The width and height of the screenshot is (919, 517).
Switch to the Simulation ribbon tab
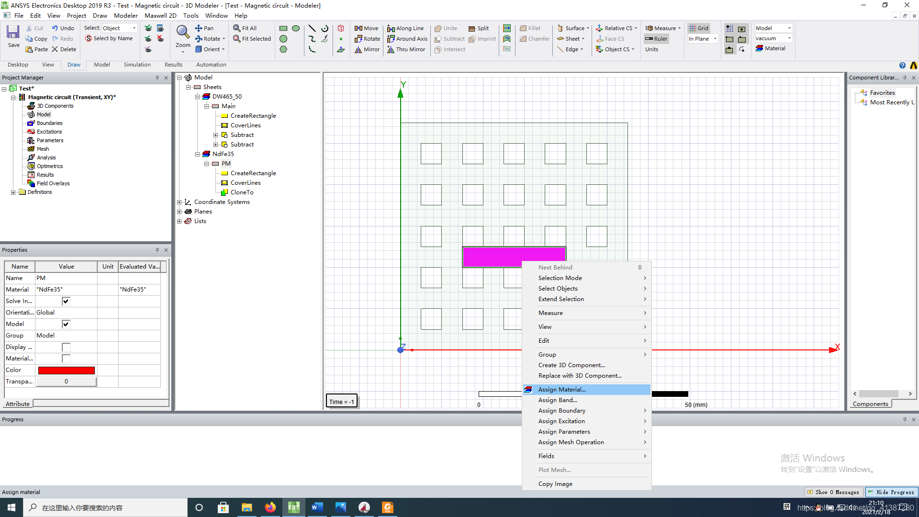pos(137,65)
